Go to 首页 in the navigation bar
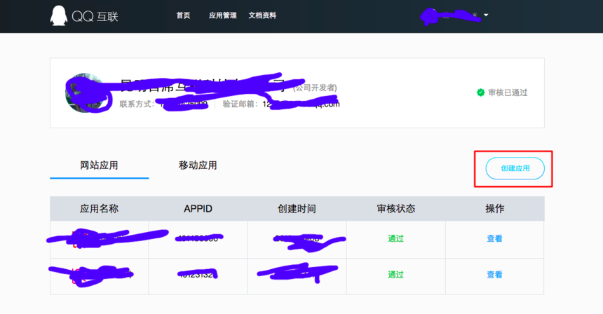Screen dimensions: 603x314 [183, 15]
